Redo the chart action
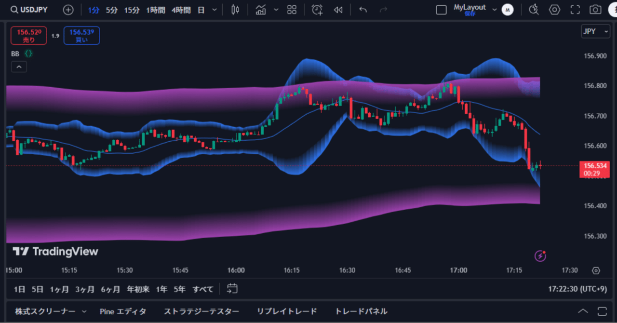 tap(383, 10)
